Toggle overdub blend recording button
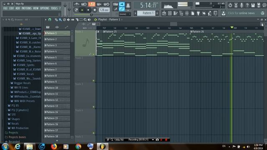 point(99,4)
